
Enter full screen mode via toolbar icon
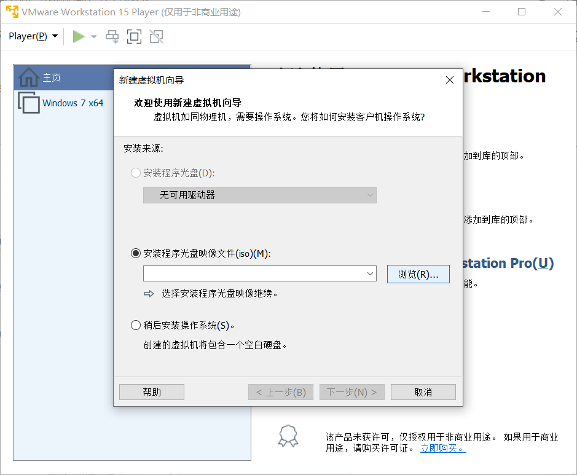click(134, 36)
